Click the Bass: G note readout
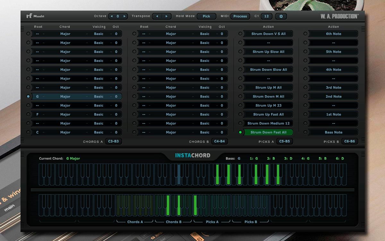 (233, 158)
